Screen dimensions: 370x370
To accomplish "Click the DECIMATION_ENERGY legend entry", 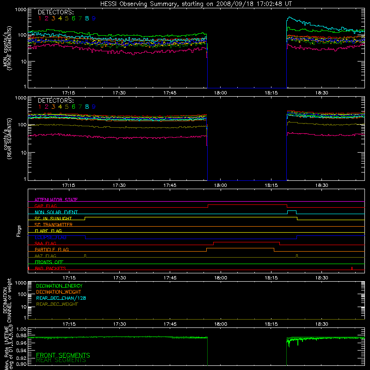I will [x=59, y=286].
